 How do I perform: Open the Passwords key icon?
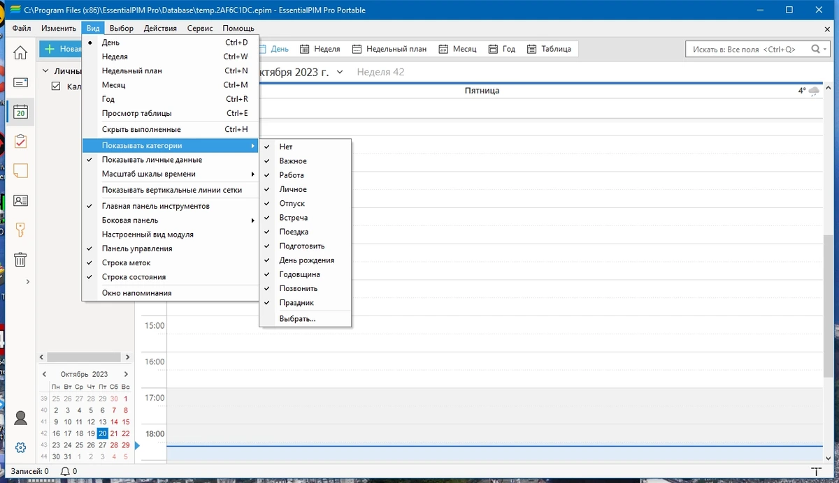tap(21, 230)
